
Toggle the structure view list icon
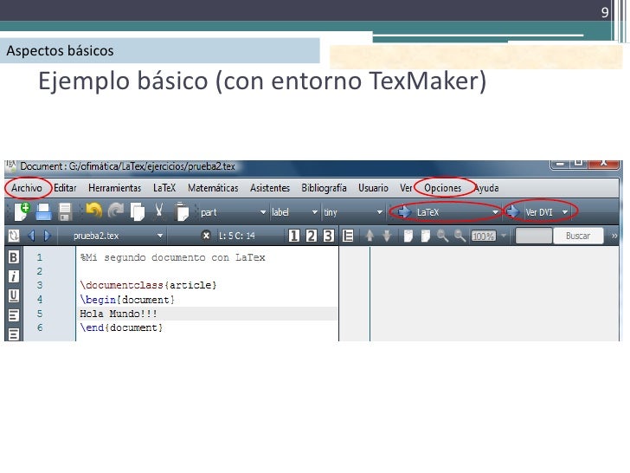[348, 236]
